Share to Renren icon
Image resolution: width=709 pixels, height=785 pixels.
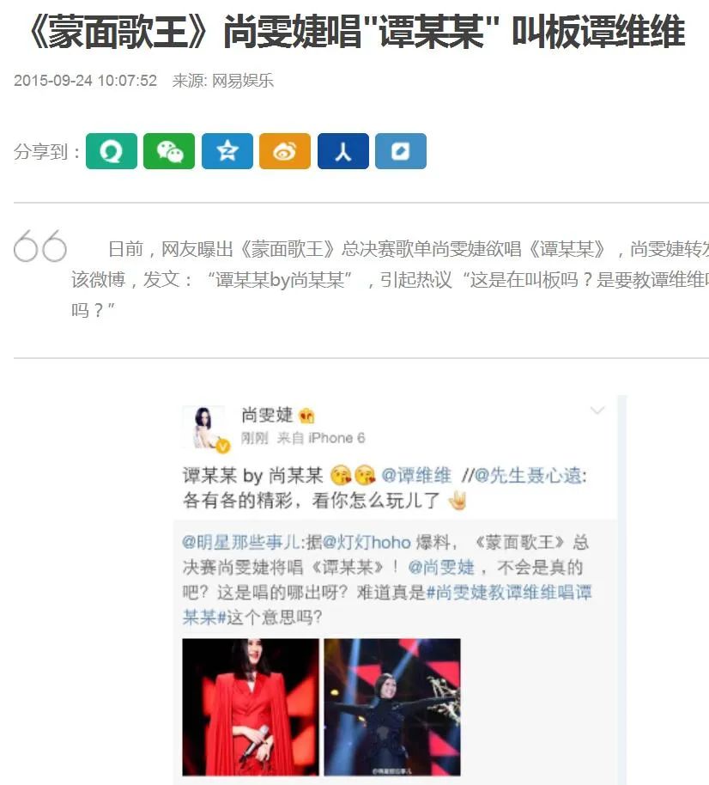343,151
